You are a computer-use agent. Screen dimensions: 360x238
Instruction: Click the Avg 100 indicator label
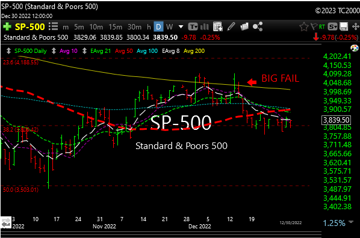coord(147,51)
